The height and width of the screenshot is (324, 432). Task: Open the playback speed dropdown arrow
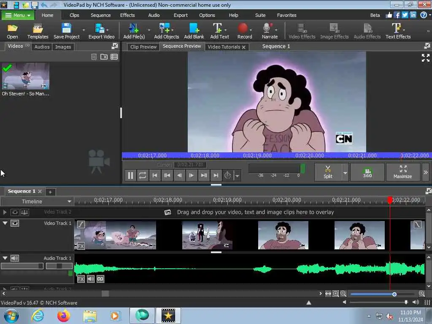coord(237,175)
